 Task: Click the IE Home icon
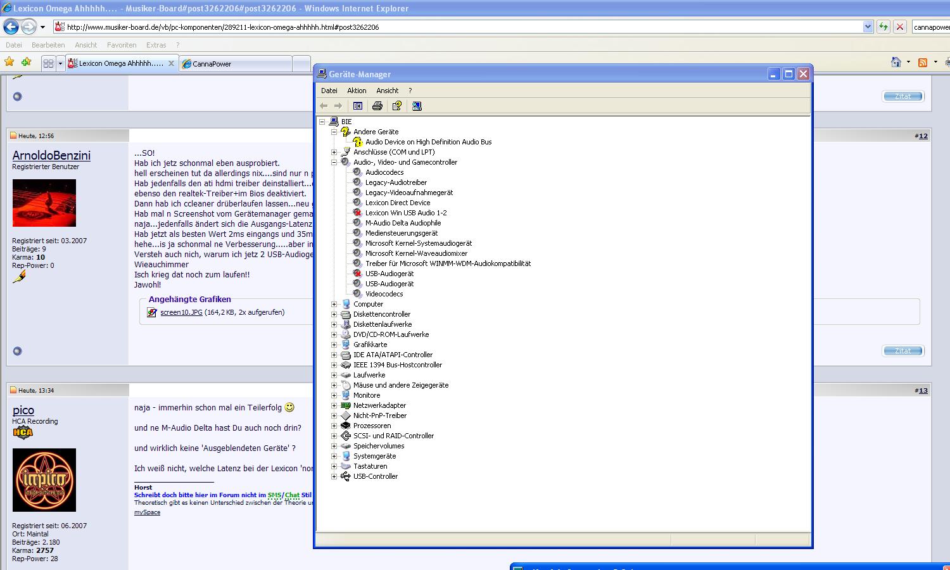[x=896, y=62]
